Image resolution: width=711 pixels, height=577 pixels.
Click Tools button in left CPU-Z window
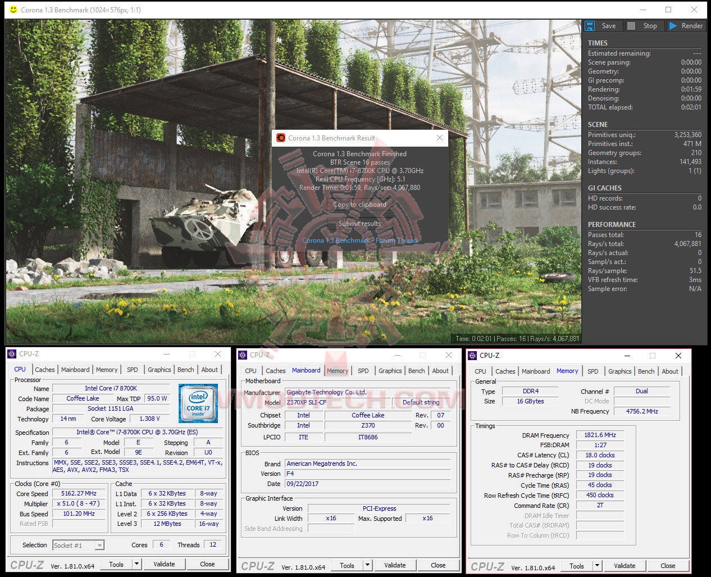point(116,564)
